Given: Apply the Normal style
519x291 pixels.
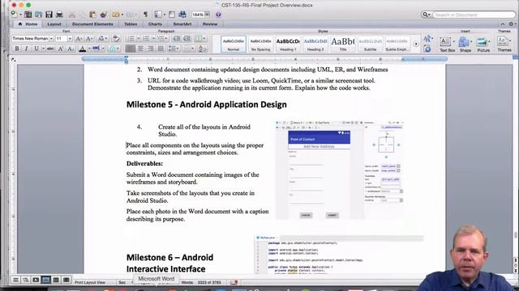Looking at the screenshot, I should 234,44.
